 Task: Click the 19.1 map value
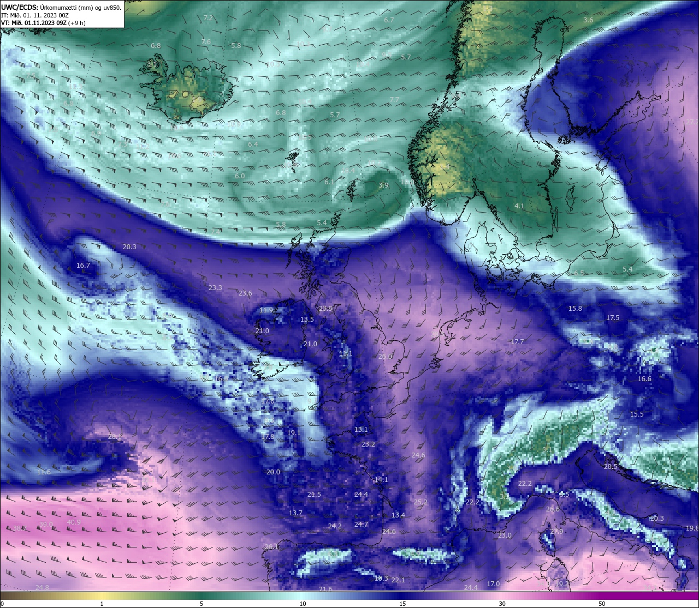[294, 433]
